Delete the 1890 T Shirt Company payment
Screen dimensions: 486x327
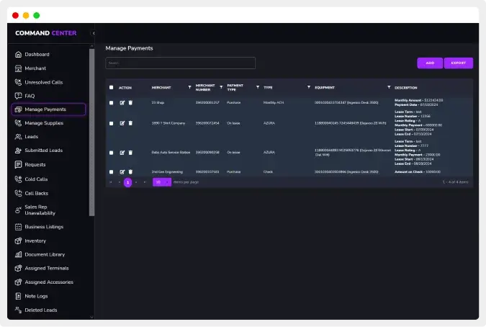(130, 123)
